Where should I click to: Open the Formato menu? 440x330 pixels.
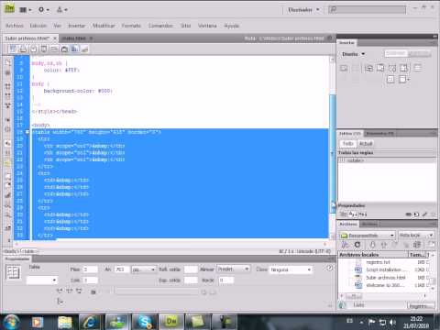point(131,26)
